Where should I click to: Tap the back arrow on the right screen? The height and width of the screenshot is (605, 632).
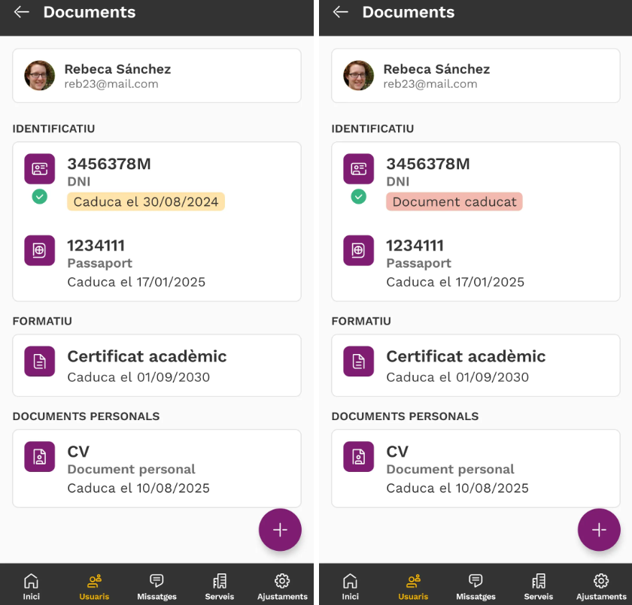tap(341, 12)
